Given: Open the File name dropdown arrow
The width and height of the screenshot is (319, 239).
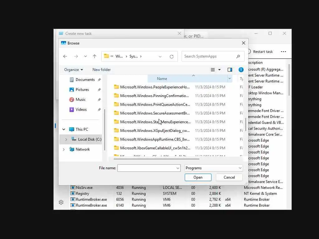Looking at the screenshot, I should pos(178,168).
